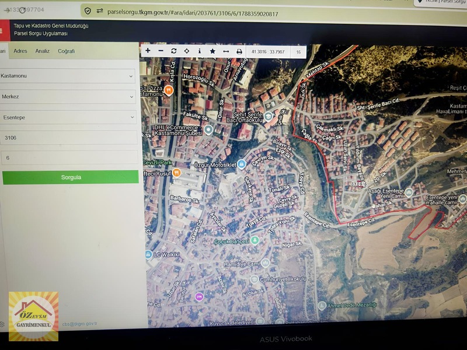The width and height of the screenshot is (467, 350).
Task: Click the Barbaros Sk. street label
Action: click(184, 199)
